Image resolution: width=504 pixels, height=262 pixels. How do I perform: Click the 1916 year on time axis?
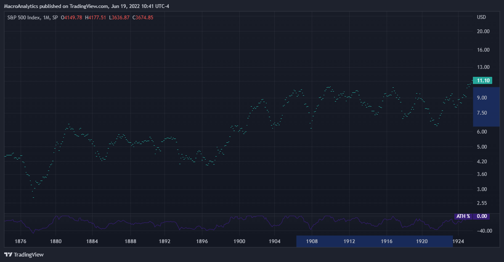point(387,241)
